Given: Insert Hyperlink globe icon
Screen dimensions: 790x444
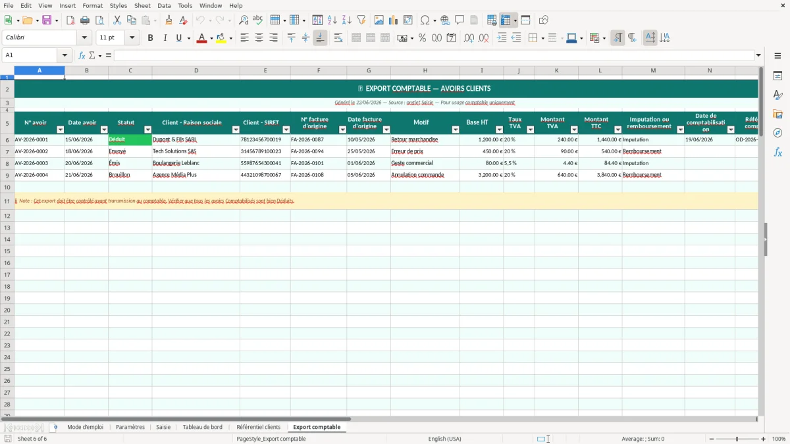Looking at the screenshot, I should coord(446,20).
